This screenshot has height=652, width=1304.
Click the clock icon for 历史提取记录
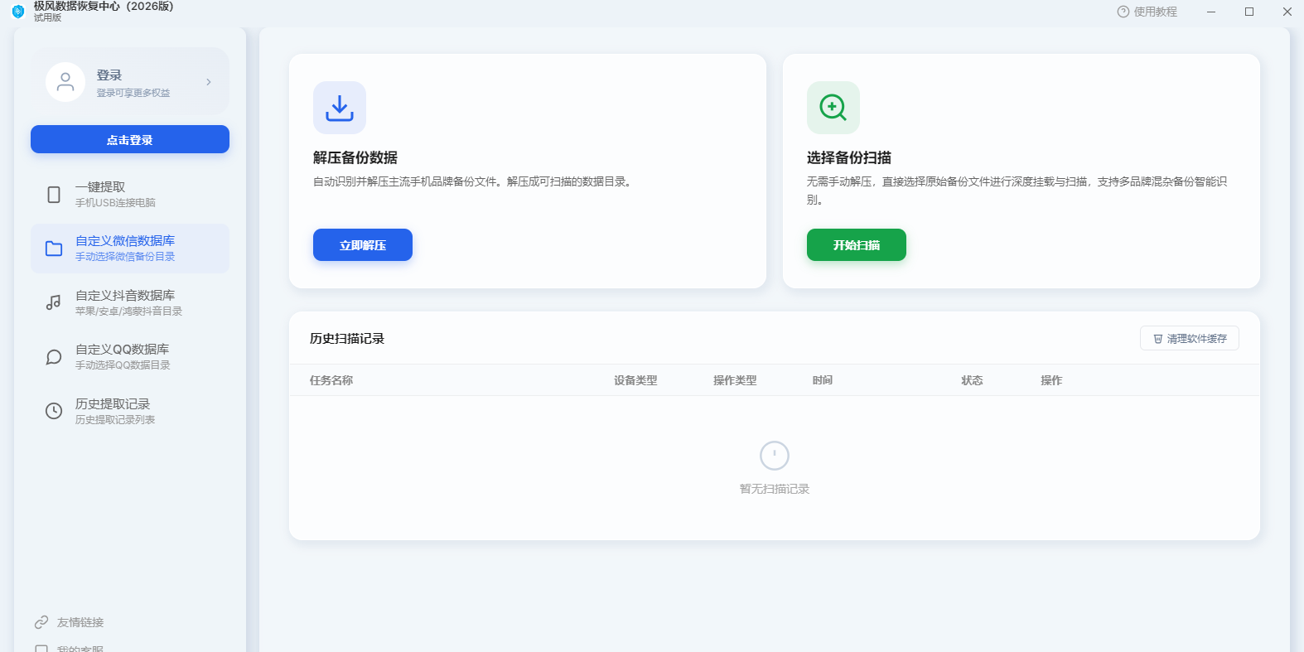pyautogui.click(x=54, y=411)
